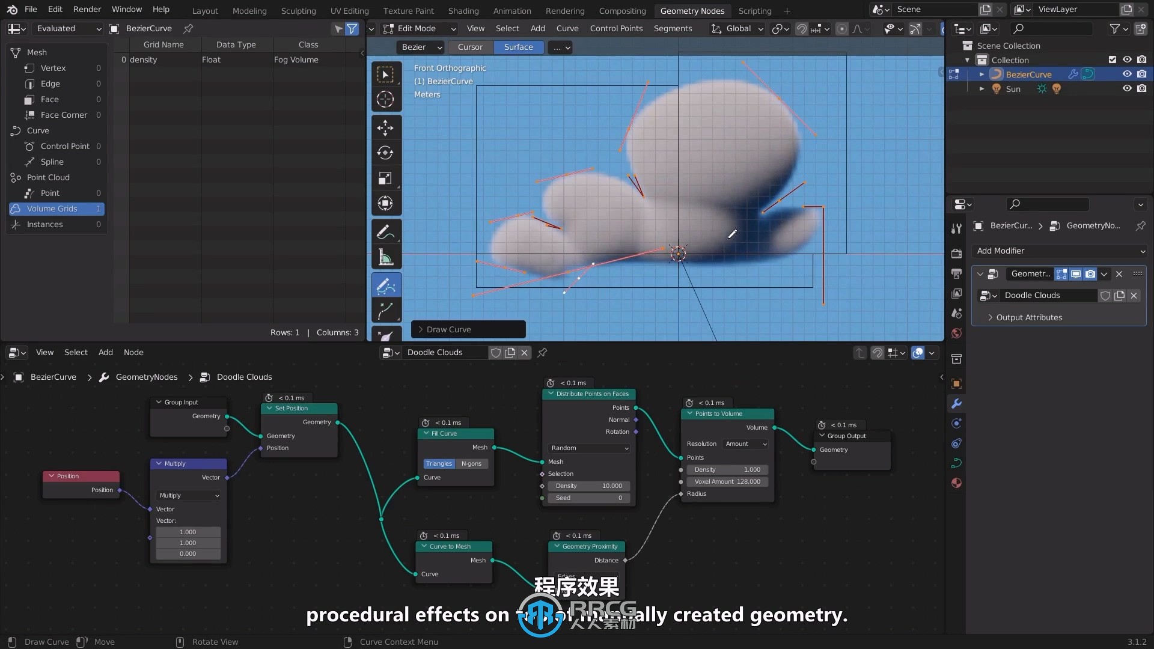Open the Add Modifier dropdown
Viewport: 1154px width, 649px height.
(x=1059, y=251)
